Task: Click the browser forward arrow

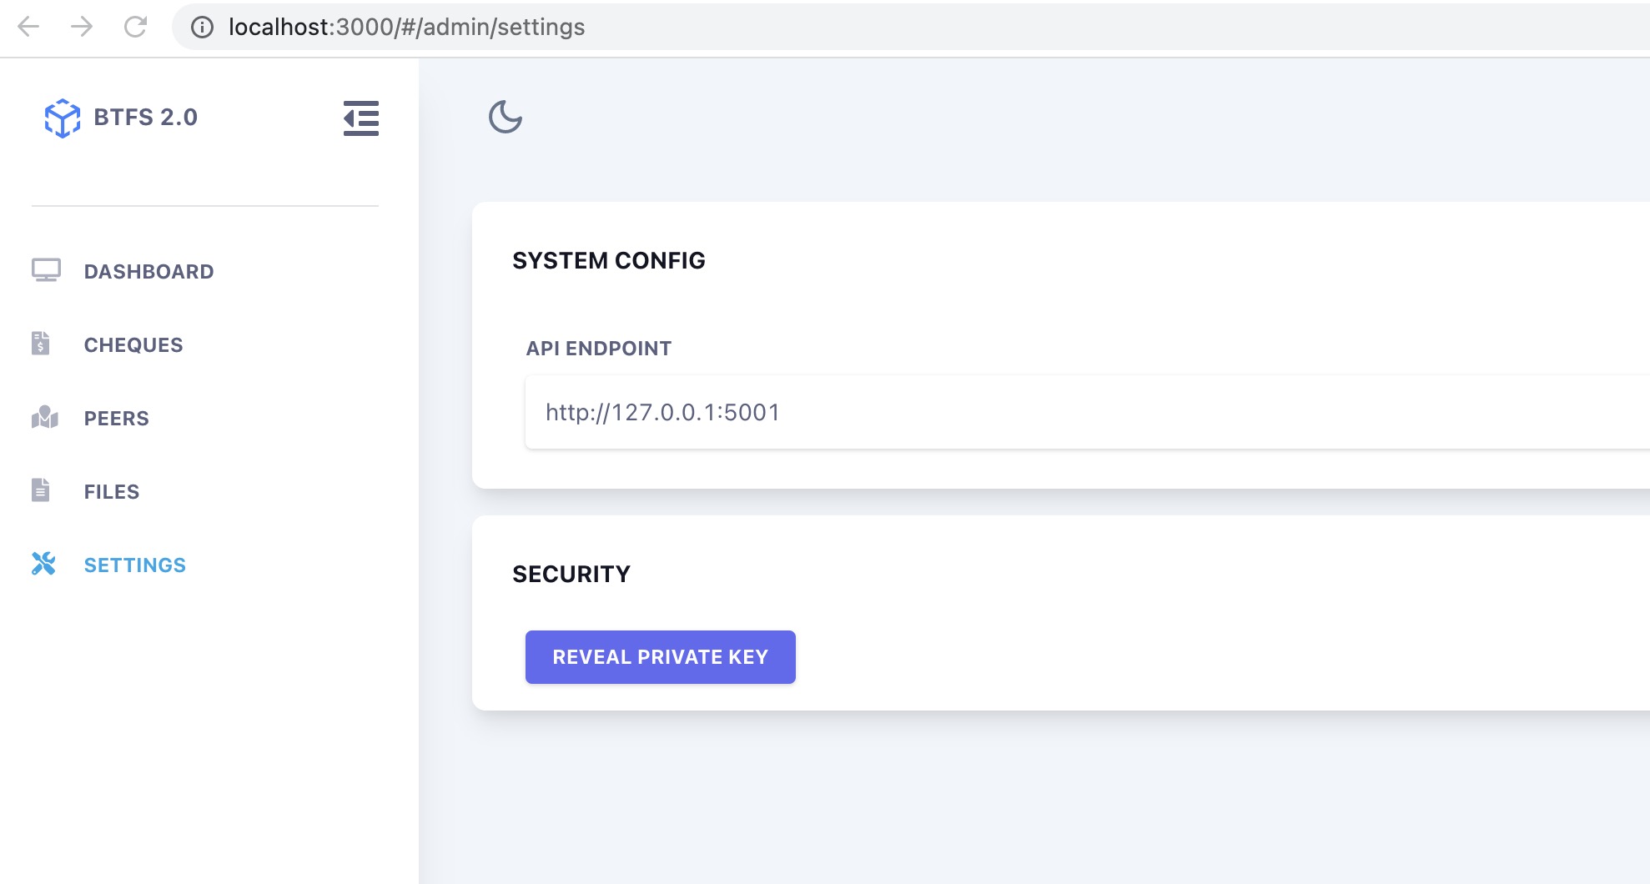Action: (82, 27)
